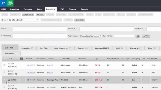Open order link IN-10453
This screenshot has width=161, height=90.
[x=31, y=72]
